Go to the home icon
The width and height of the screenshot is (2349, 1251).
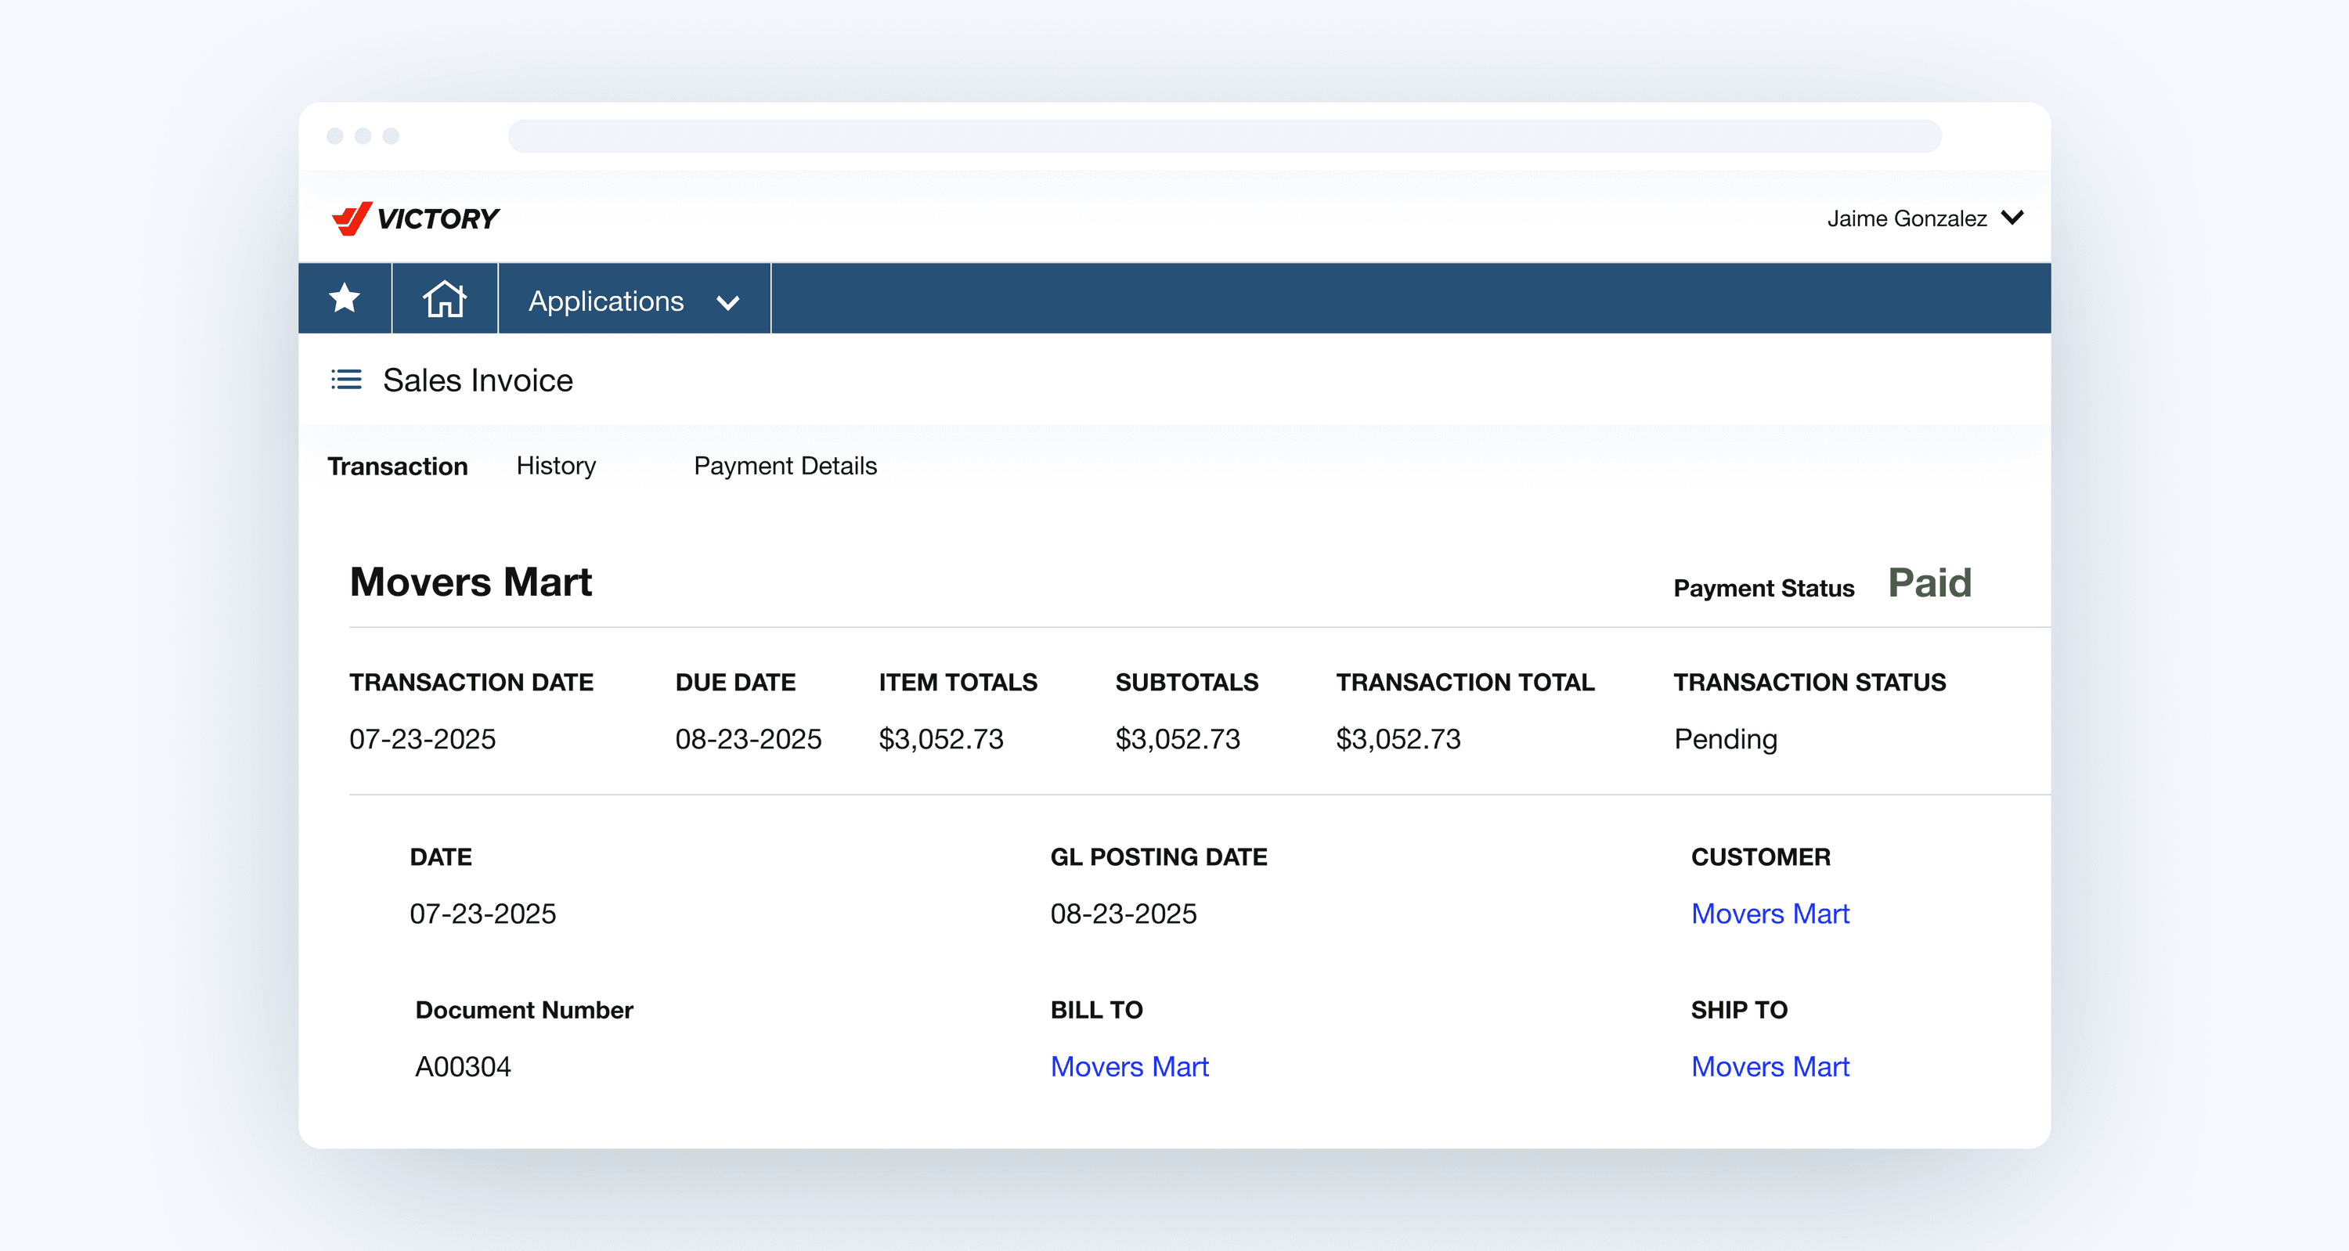pyautogui.click(x=444, y=298)
